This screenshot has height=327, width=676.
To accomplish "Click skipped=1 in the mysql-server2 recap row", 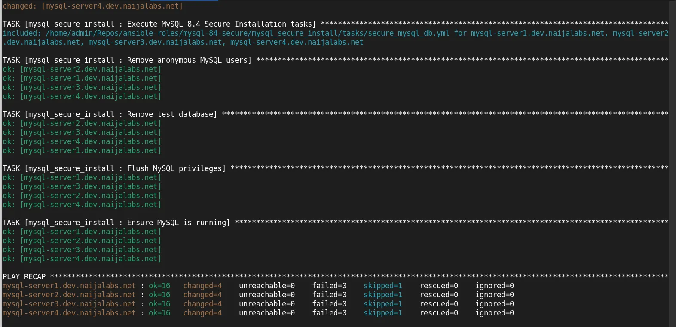I will 383,295.
